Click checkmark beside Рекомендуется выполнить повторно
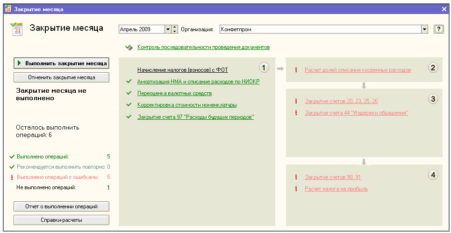Viewport: 451px width, 233px height. click(12, 167)
